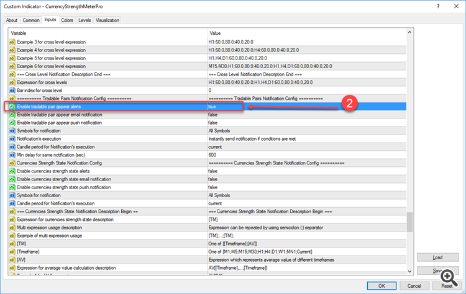This screenshot has height=294, width=466.
Task: Select value '[TM];...;[TM];'
Action: point(221,236)
